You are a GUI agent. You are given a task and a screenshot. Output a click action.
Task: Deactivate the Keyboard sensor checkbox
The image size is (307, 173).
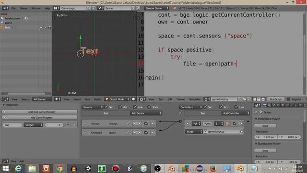[146, 133]
